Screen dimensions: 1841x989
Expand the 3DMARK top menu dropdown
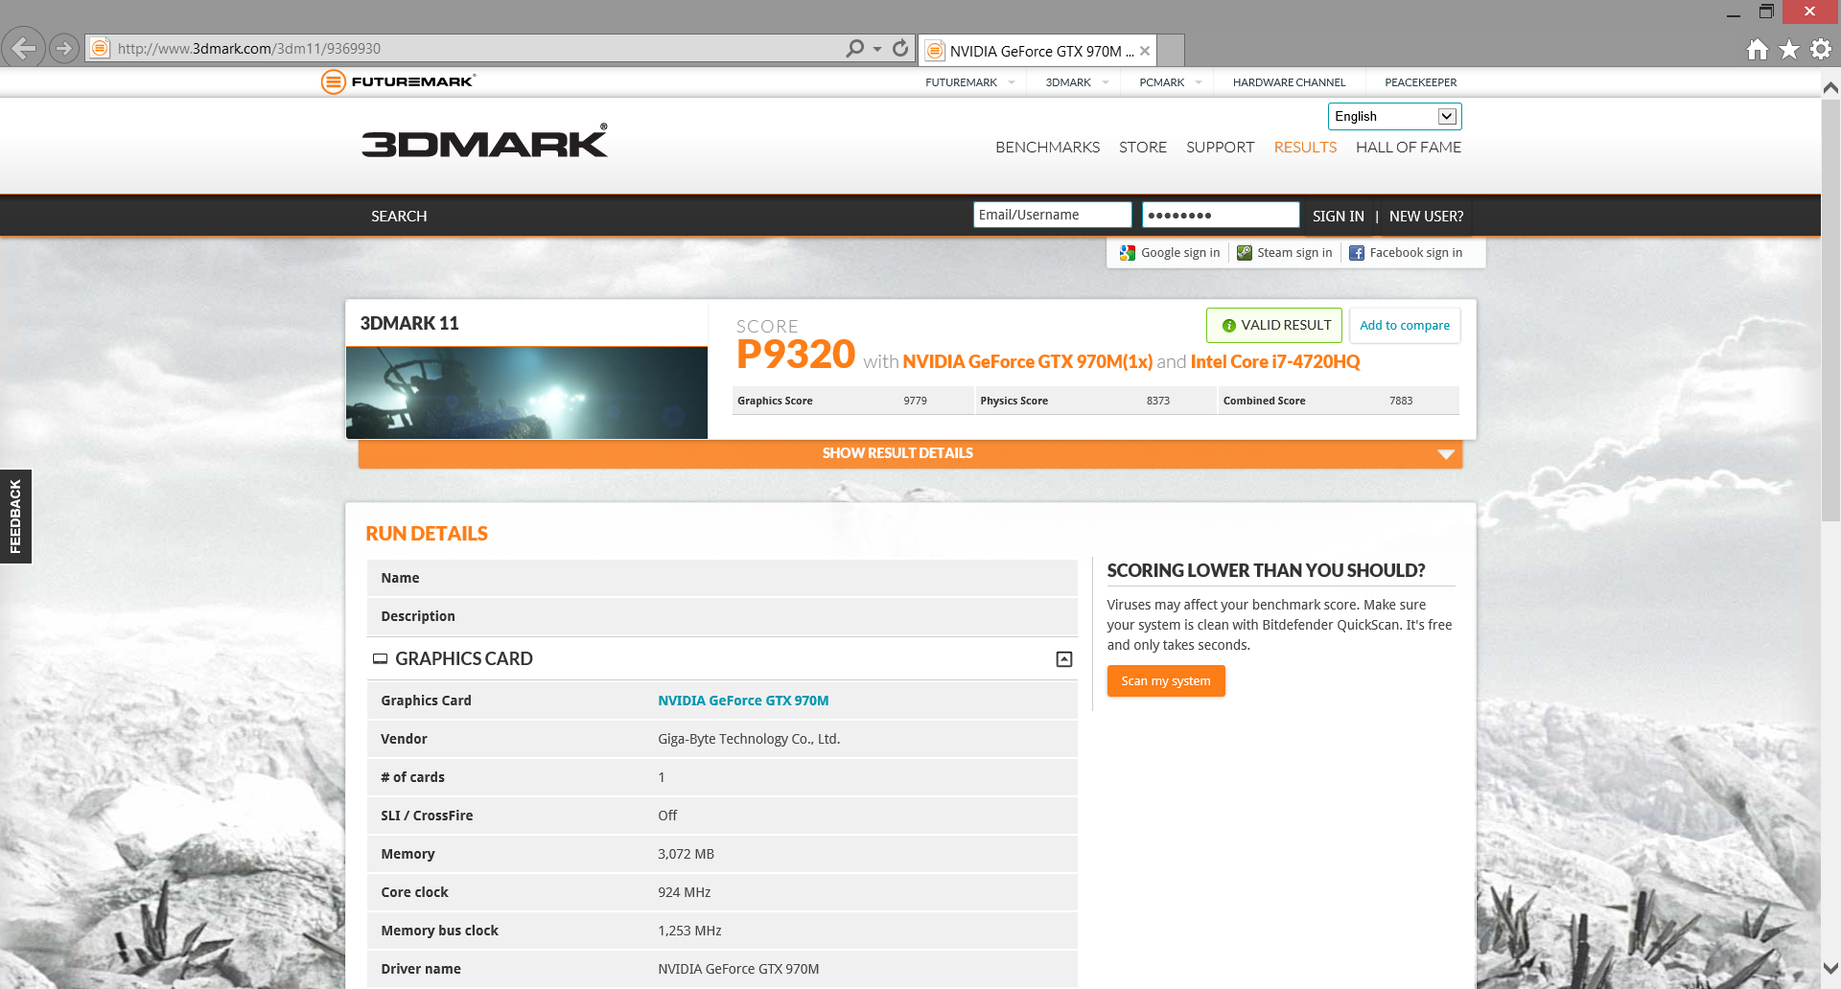coord(1106,82)
